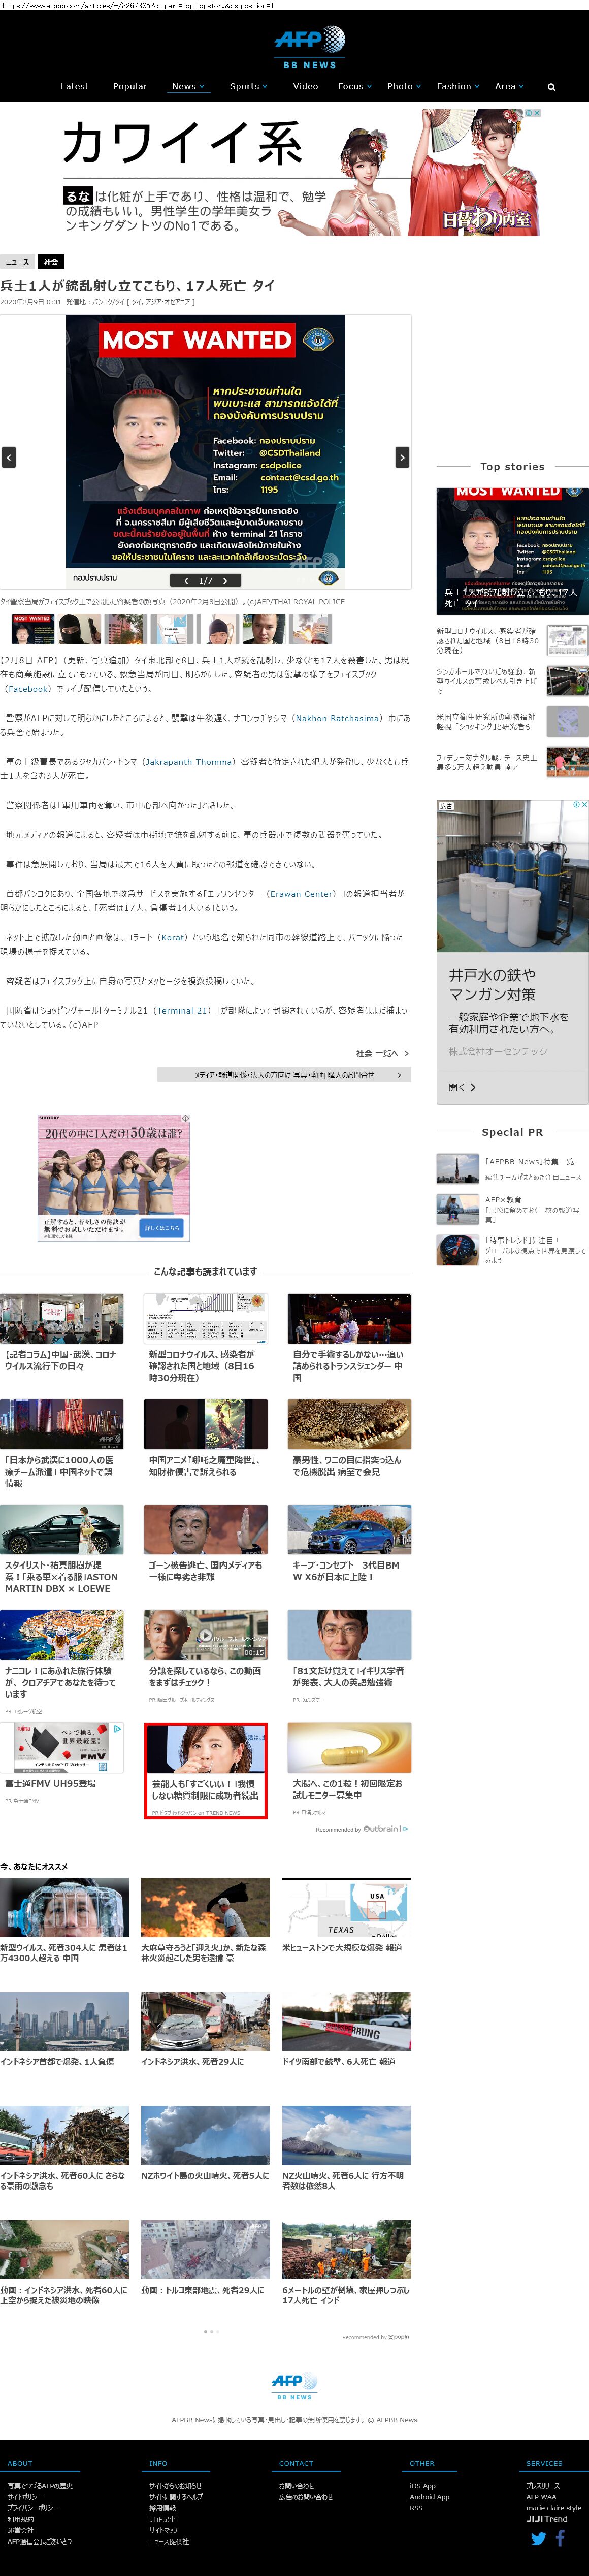Click the 社会 category tag above the headline
This screenshot has width=589, height=2576.
click(51, 262)
